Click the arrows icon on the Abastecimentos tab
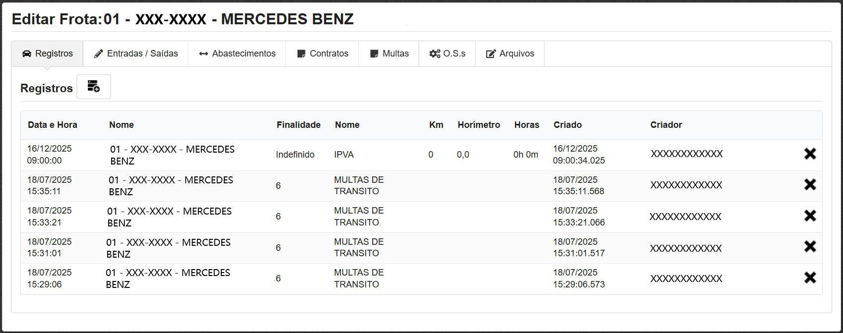 point(203,53)
